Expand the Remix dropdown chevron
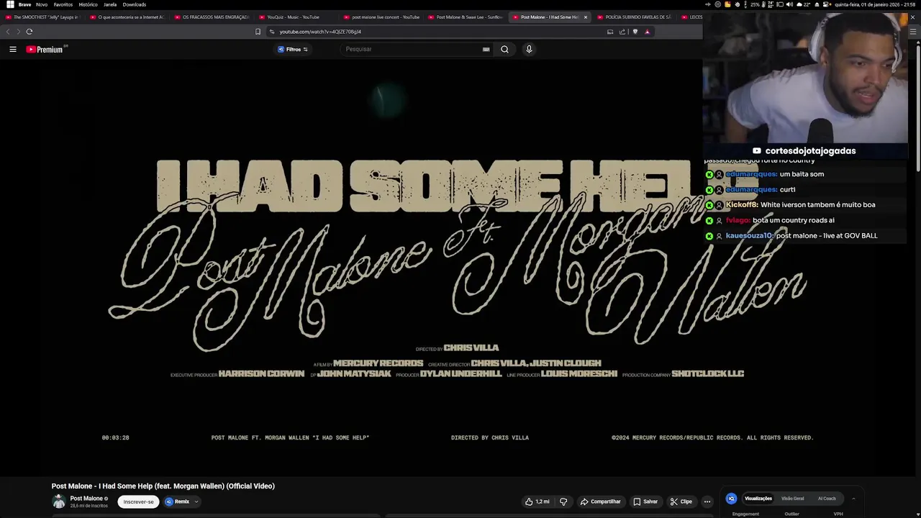The width and height of the screenshot is (921, 518). point(196,501)
